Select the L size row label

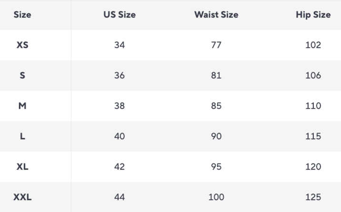[x=22, y=136]
